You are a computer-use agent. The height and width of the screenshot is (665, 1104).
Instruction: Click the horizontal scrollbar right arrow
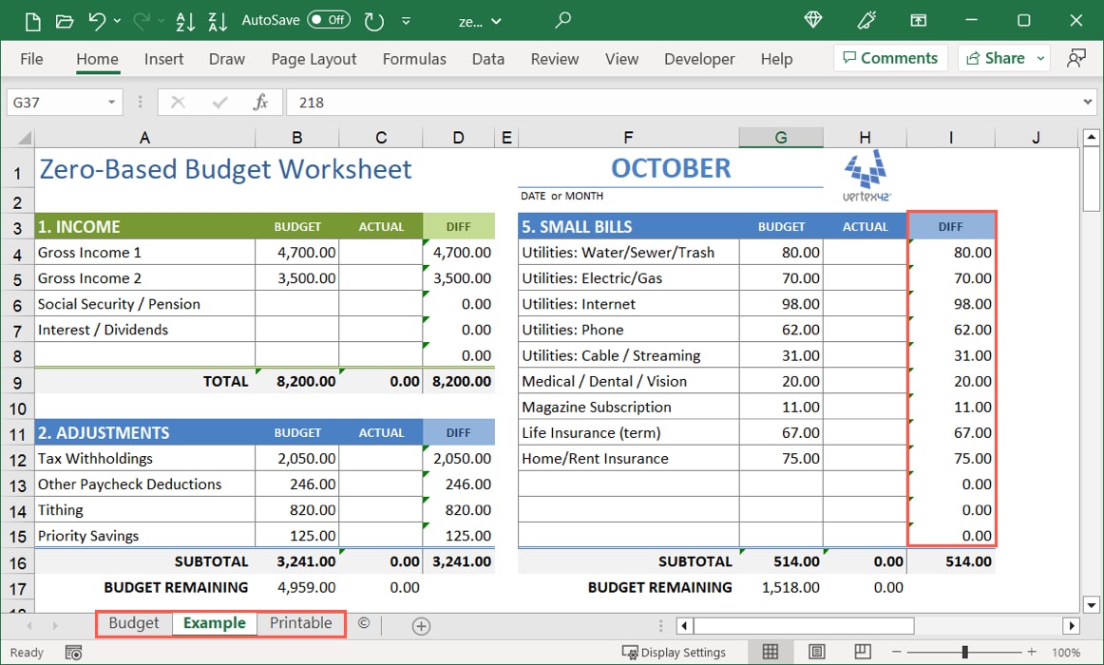[1070, 625]
